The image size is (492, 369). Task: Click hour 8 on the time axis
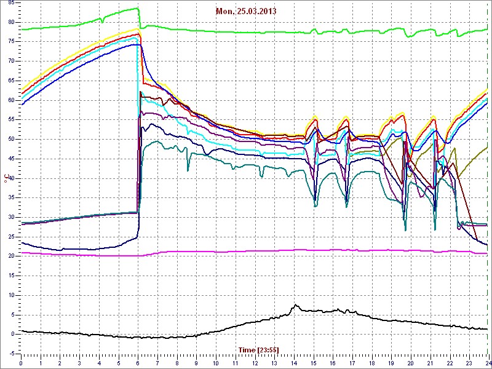pos(177,363)
